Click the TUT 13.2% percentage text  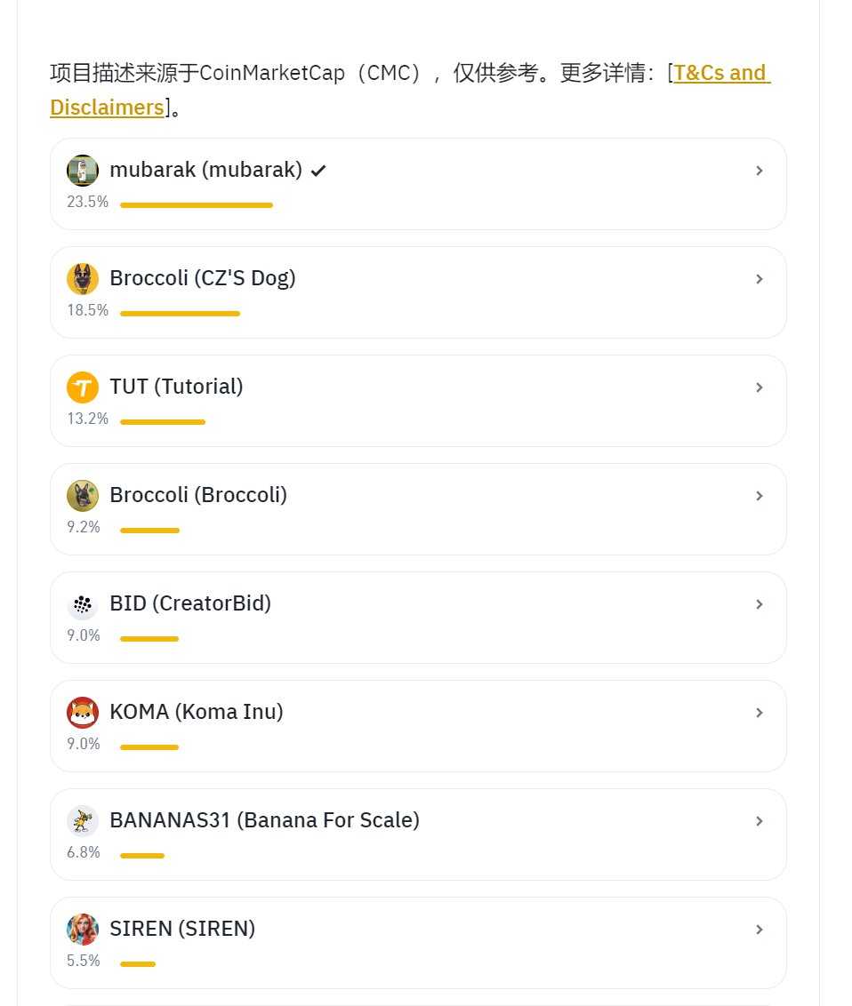tap(88, 419)
